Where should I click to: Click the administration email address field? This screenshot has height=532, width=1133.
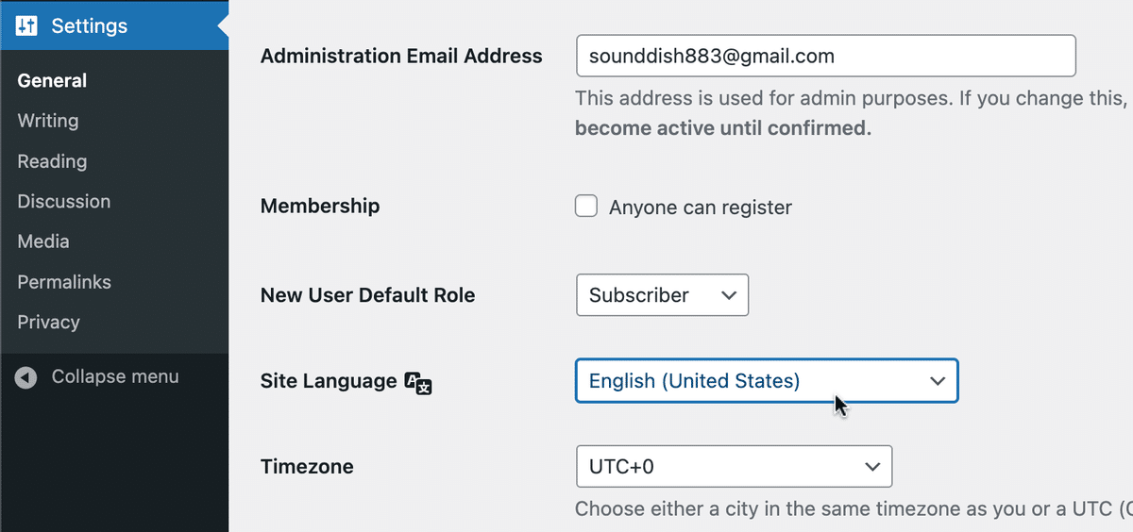click(826, 56)
